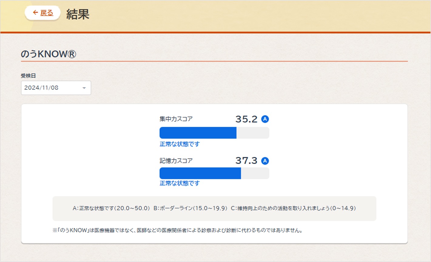This screenshot has height=262, width=431.
Task: Open the 正常な状態です link under 集中力スコア
Action: (x=180, y=144)
